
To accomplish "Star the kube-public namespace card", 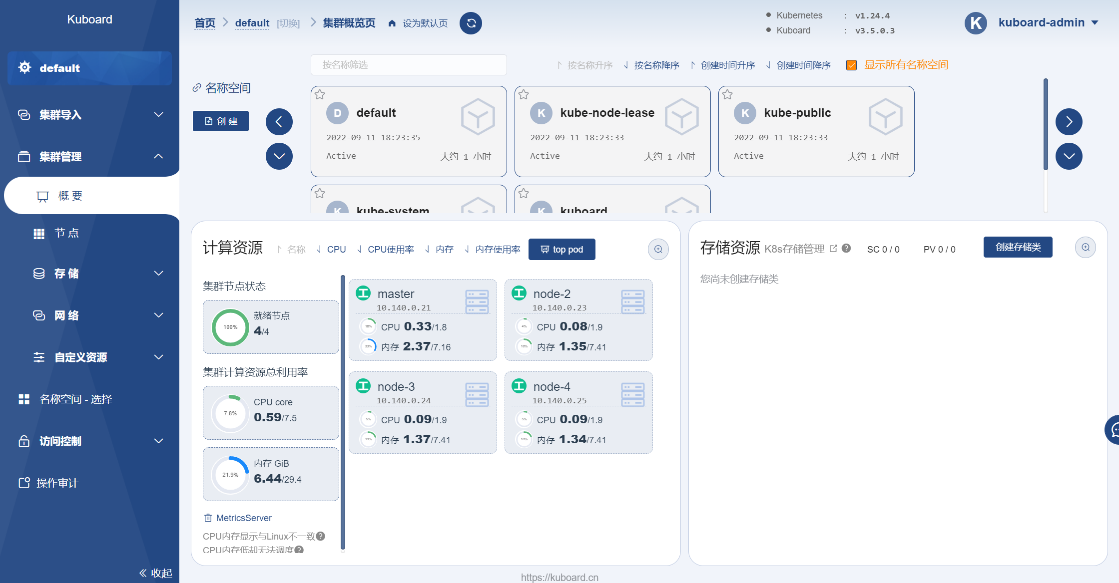I will coord(727,95).
